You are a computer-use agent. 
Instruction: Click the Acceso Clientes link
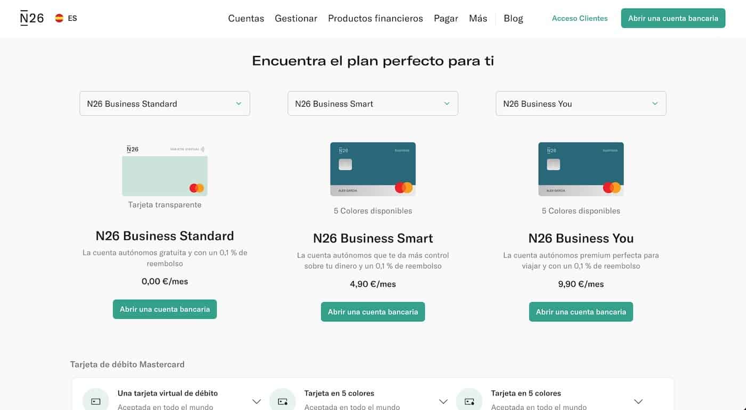coord(580,18)
